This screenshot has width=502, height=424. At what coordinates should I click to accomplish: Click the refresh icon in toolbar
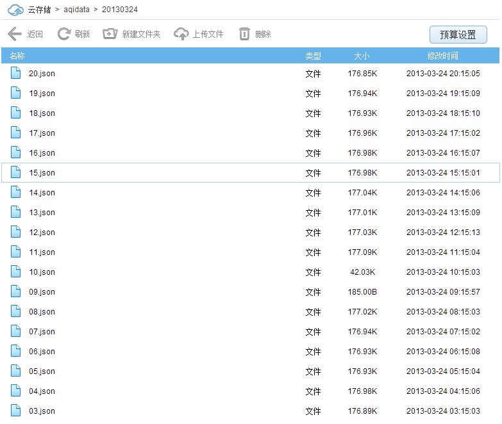click(63, 34)
